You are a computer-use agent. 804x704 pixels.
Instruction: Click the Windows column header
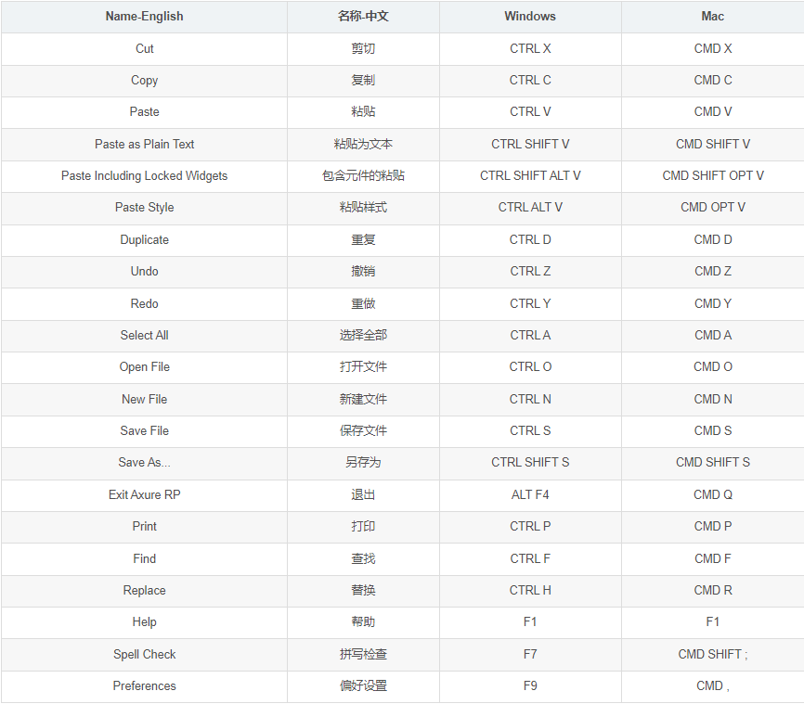[x=530, y=16]
